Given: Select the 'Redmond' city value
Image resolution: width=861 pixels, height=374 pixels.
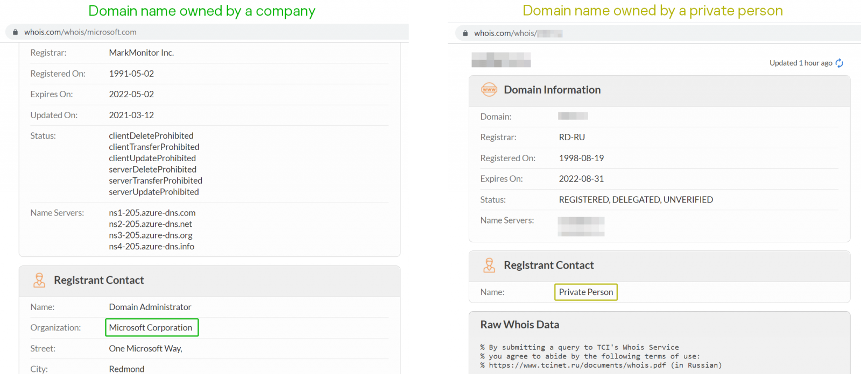Looking at the screenshot, I should (126, 369).
